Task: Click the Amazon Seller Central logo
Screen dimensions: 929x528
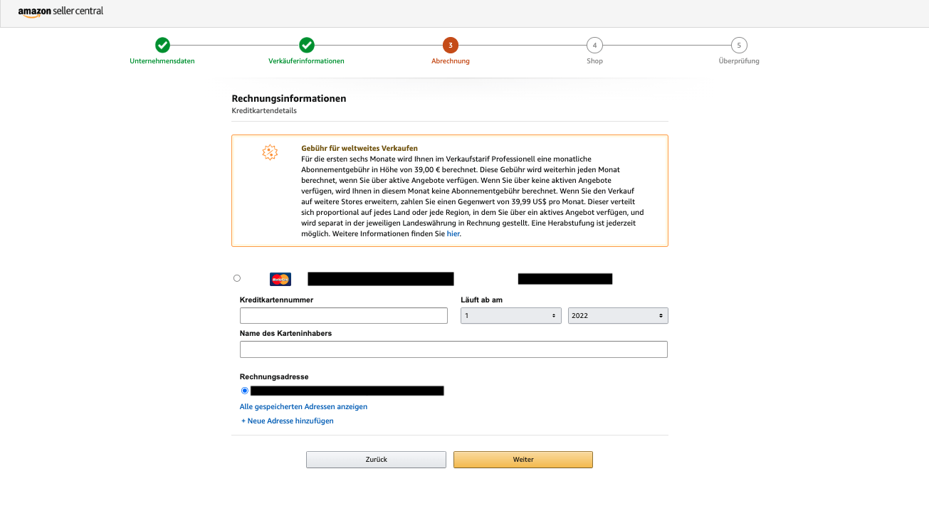Action: (x=61, y=12)
